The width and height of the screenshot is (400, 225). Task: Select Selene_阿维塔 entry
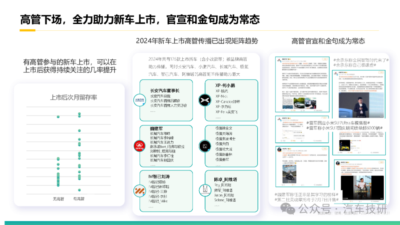pos(225,200)
